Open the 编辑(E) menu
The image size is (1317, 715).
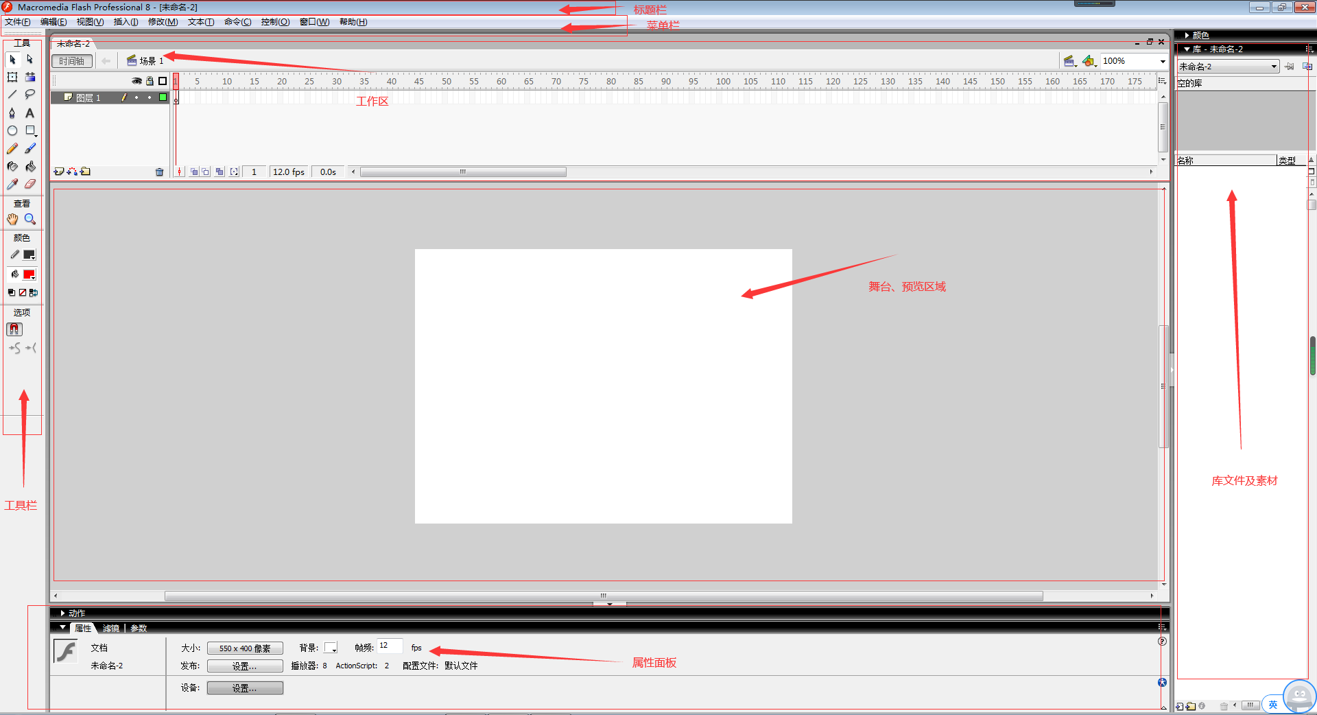(54, 22)
